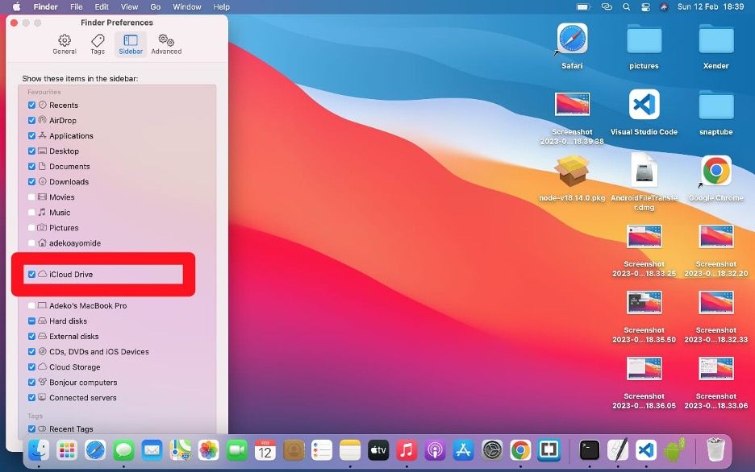Open Launchpad in the Dock
The height and width of the screenshot is (472, 755).
tap(67, 450)
